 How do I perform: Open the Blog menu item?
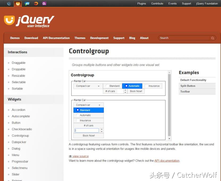coord(132,38)
